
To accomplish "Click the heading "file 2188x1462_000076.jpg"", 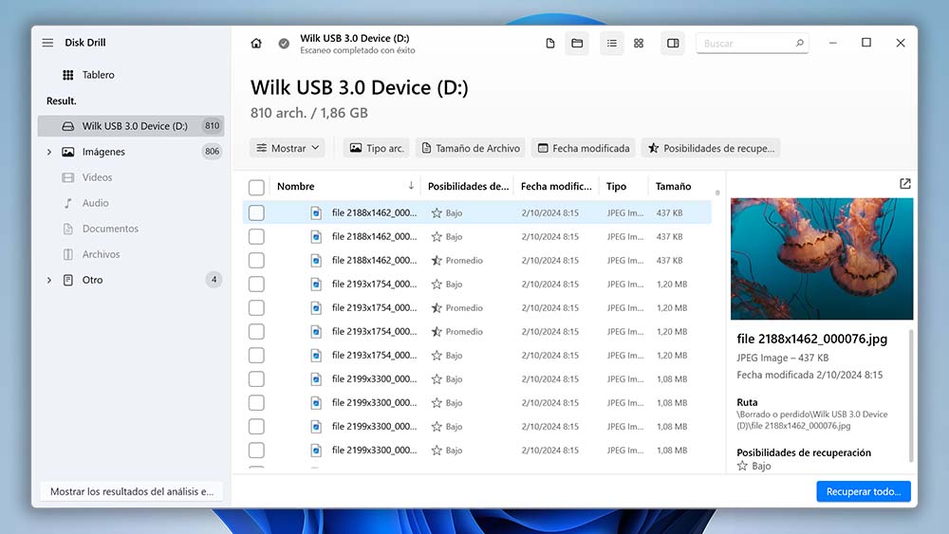I will coord(812,339).
